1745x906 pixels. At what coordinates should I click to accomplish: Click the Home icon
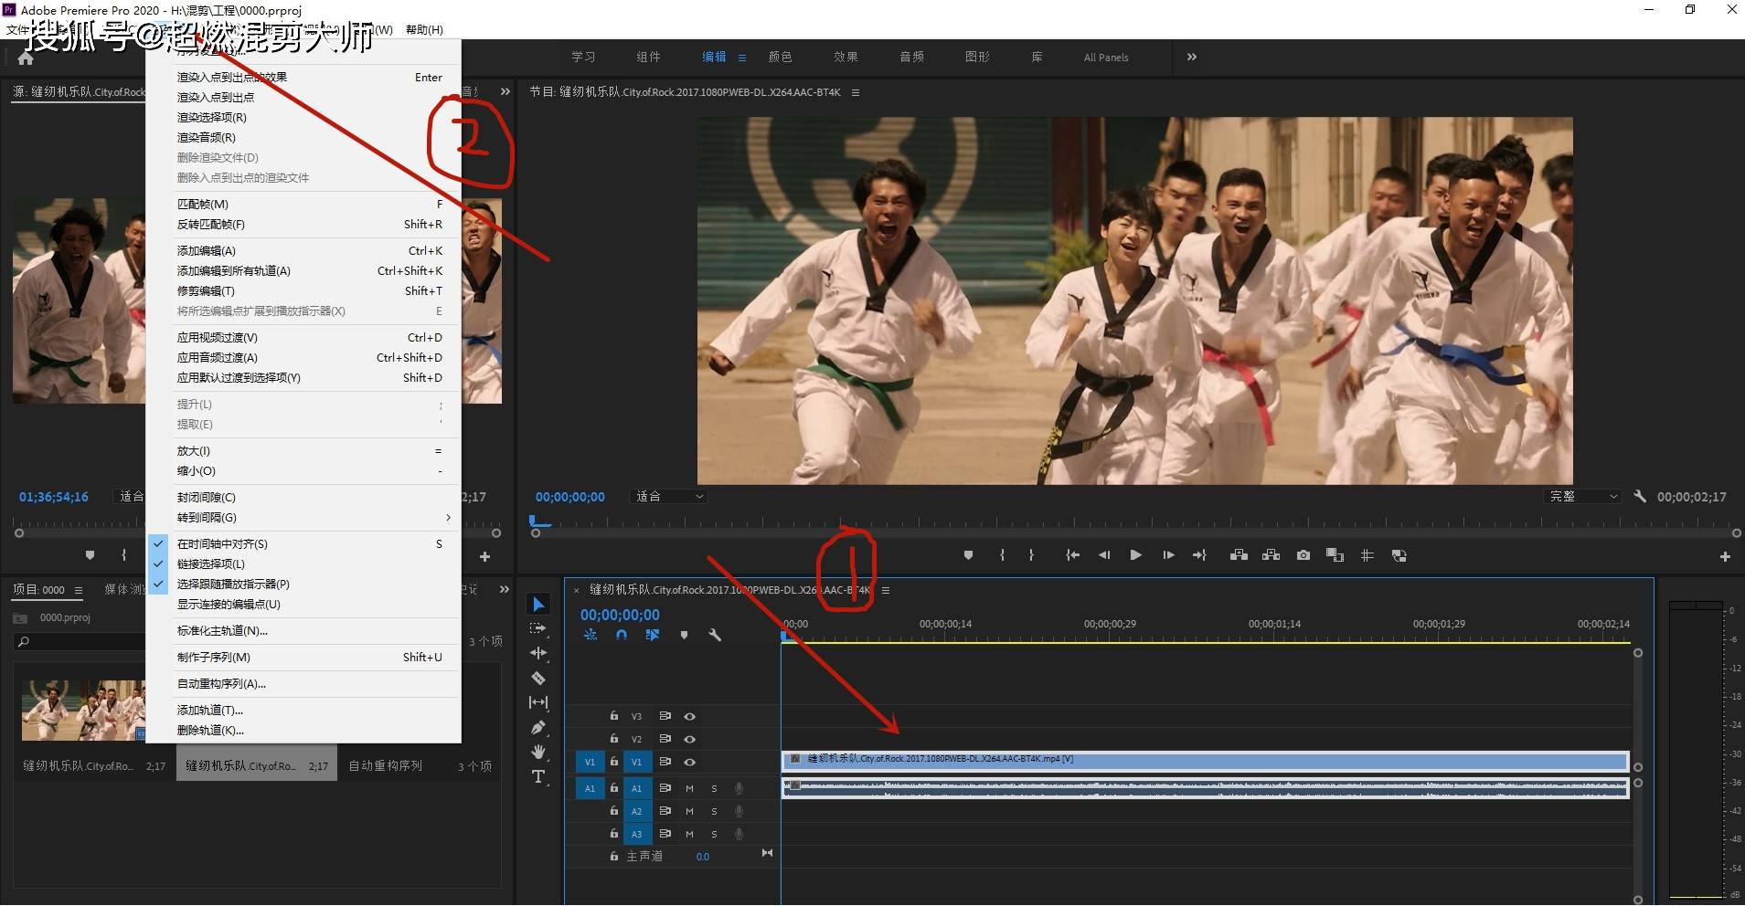[26, 58]
